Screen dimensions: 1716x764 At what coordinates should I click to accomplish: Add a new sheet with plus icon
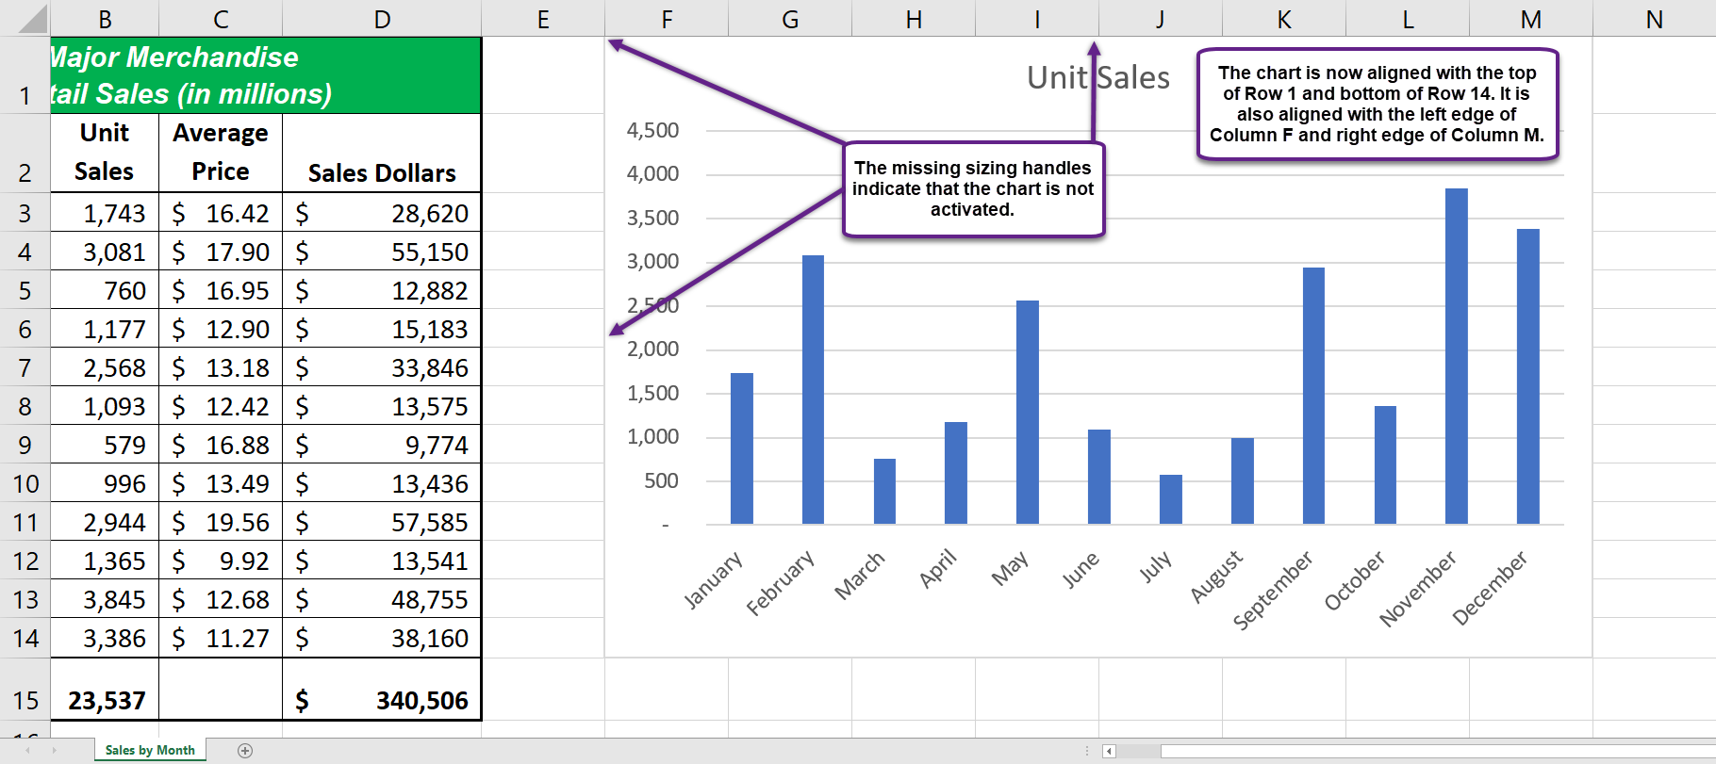245,751
